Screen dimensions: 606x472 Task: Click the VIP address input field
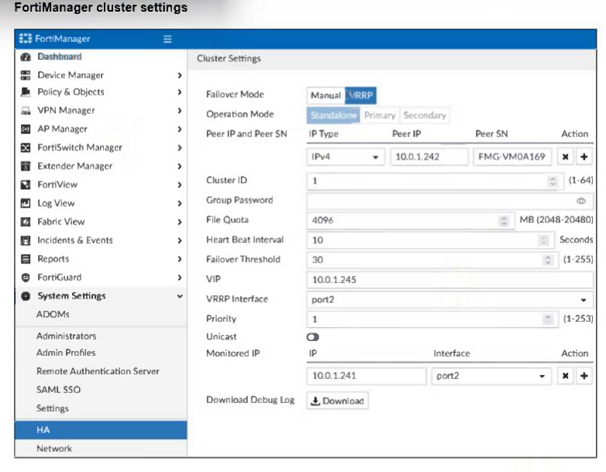pyautogui.click(x=449, y=280)
